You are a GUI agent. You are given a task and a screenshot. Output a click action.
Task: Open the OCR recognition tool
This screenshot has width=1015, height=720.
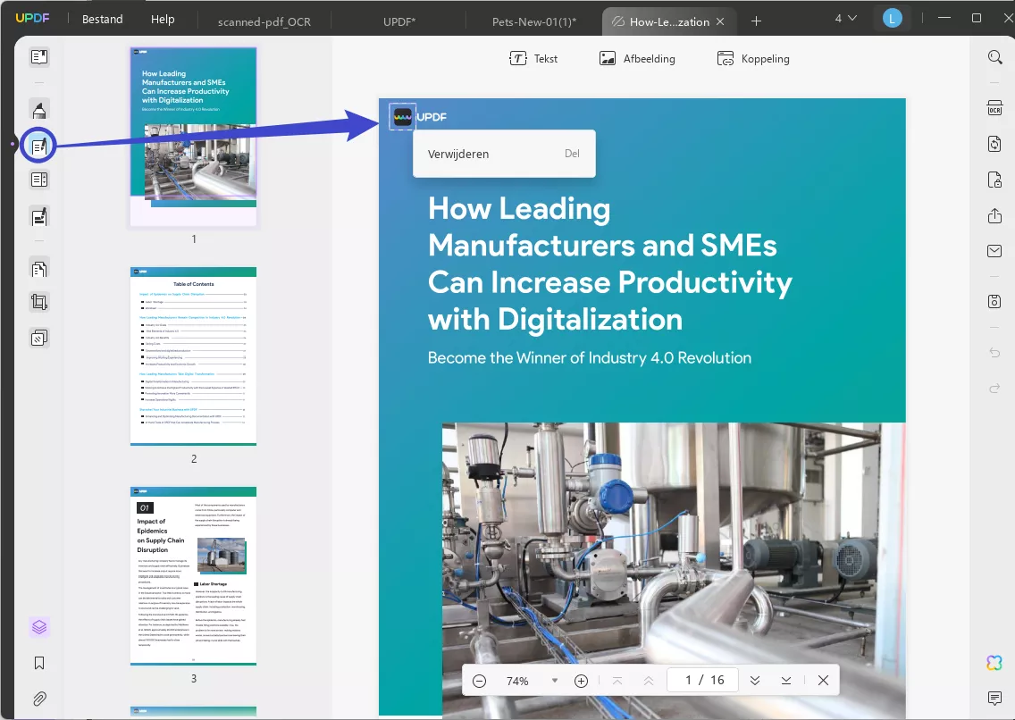pyautogui.click(x=994, y=108)
